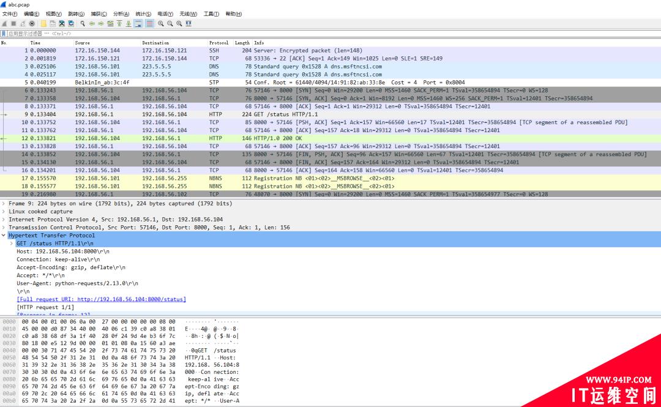
Task: Select packet 3 DNS Standard query row
Action: (x=330, y=66)
